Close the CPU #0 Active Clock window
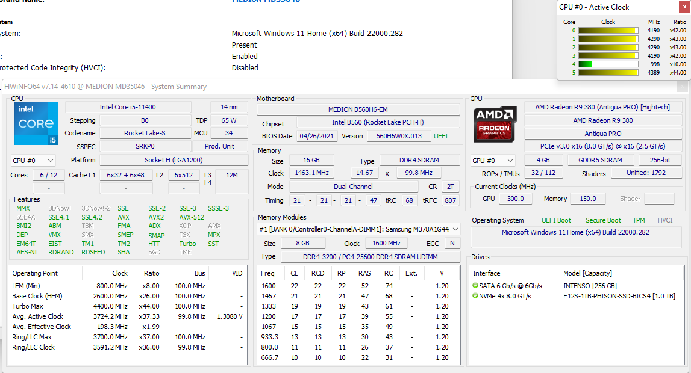The height and width of the screenshot is (373, 691). point(684,7)
